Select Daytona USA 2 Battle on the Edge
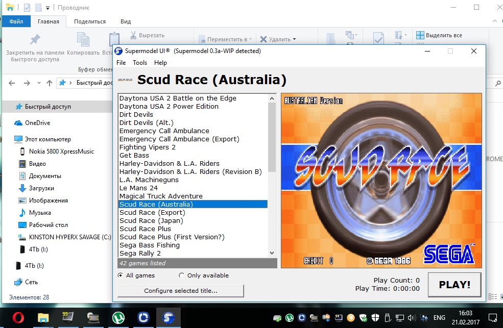The width and height of the screenshot is (503, 328). (193, 98)
